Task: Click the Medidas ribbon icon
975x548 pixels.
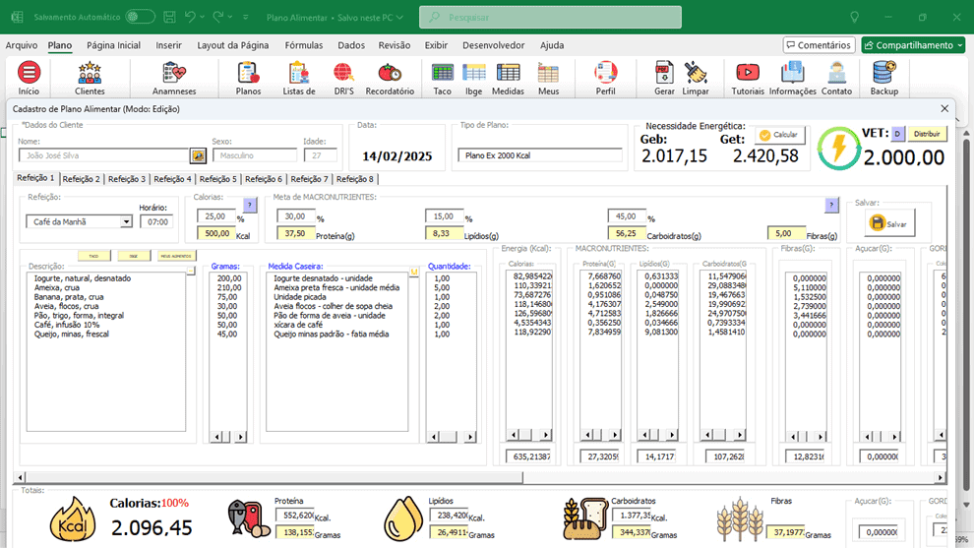Action: pos(508,79)
